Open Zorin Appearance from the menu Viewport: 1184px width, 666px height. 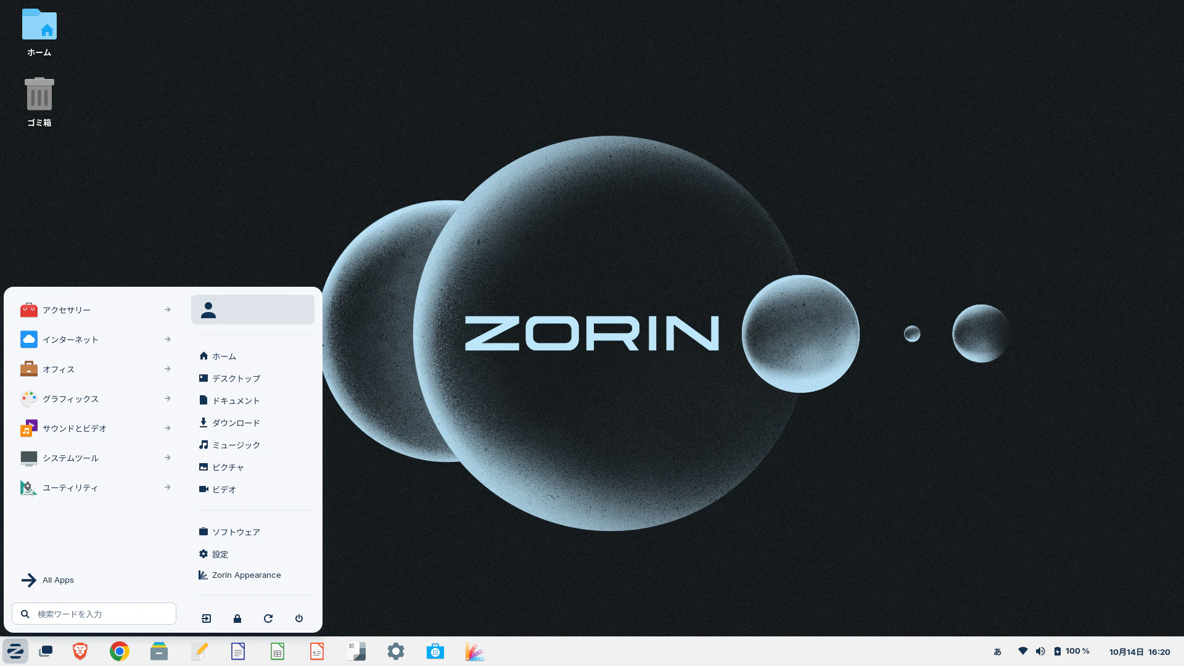pos(245,575)
